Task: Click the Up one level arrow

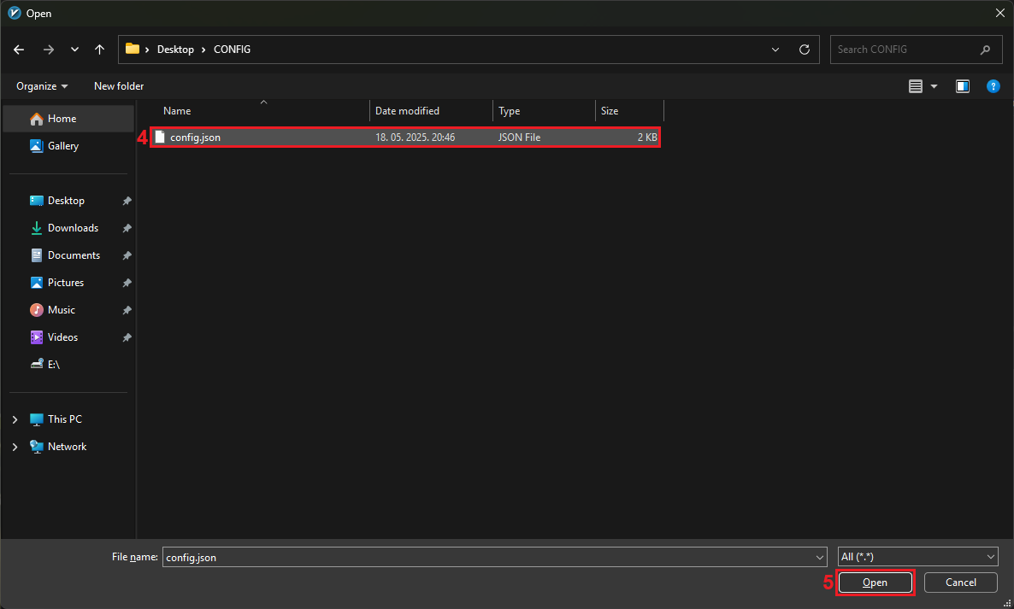Action: pyautogui.click(x=100, y=50)
